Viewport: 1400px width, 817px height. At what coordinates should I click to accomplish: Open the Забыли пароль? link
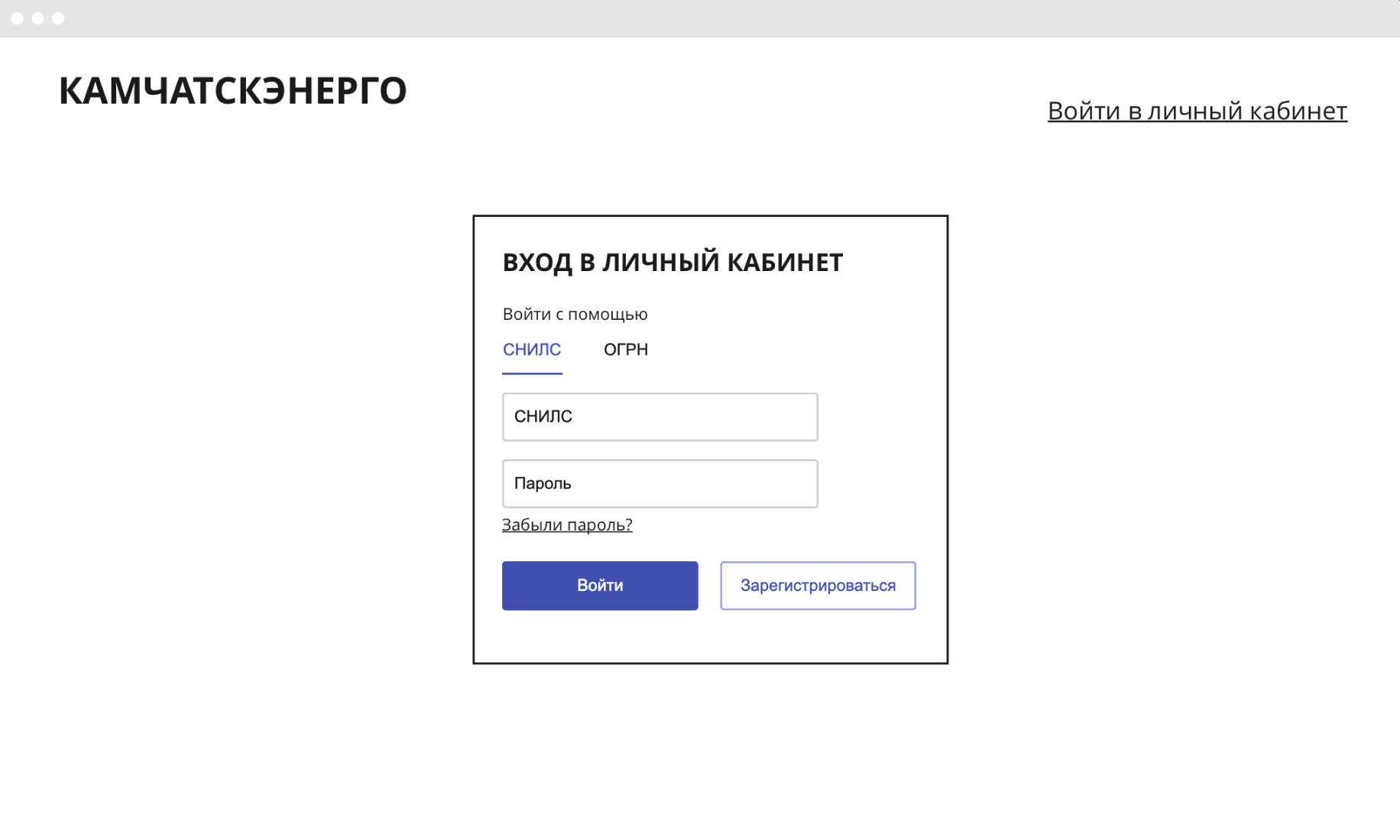[567, 525]
